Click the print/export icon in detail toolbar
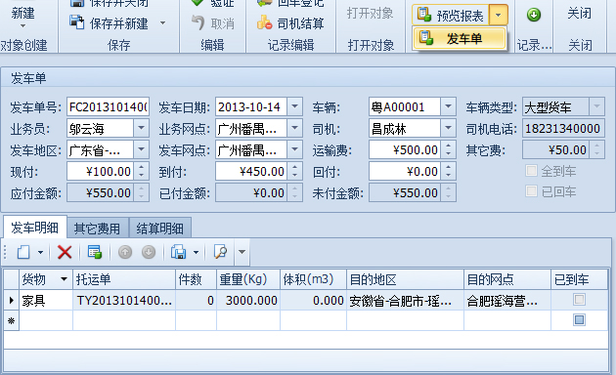This screenshot has width=616, height=375. point(179,252)
